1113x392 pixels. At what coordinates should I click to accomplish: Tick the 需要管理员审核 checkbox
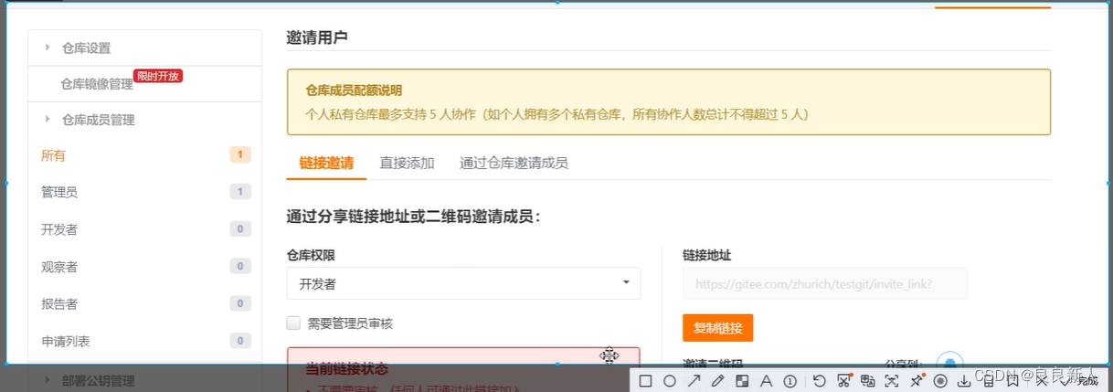293,323
